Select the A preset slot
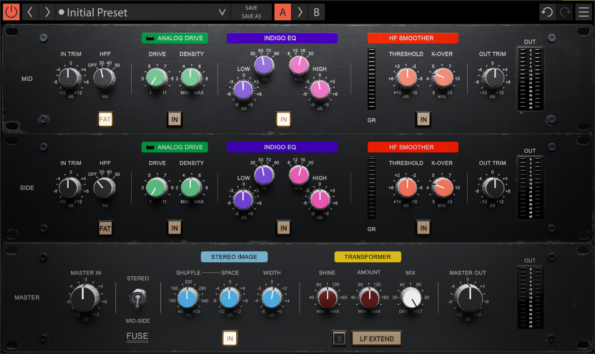Viewport: 595px width, 354px height. point(283,12)
